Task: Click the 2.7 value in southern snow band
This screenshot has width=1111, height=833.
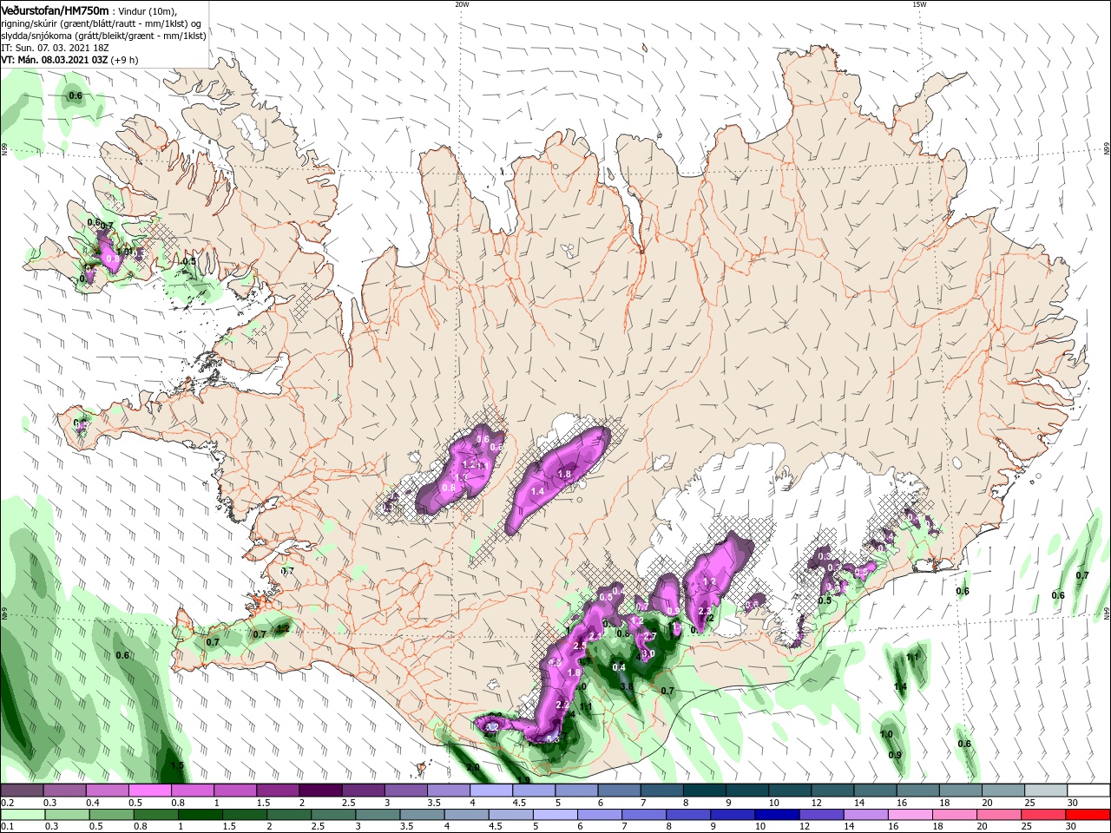Action: point(650,637)
